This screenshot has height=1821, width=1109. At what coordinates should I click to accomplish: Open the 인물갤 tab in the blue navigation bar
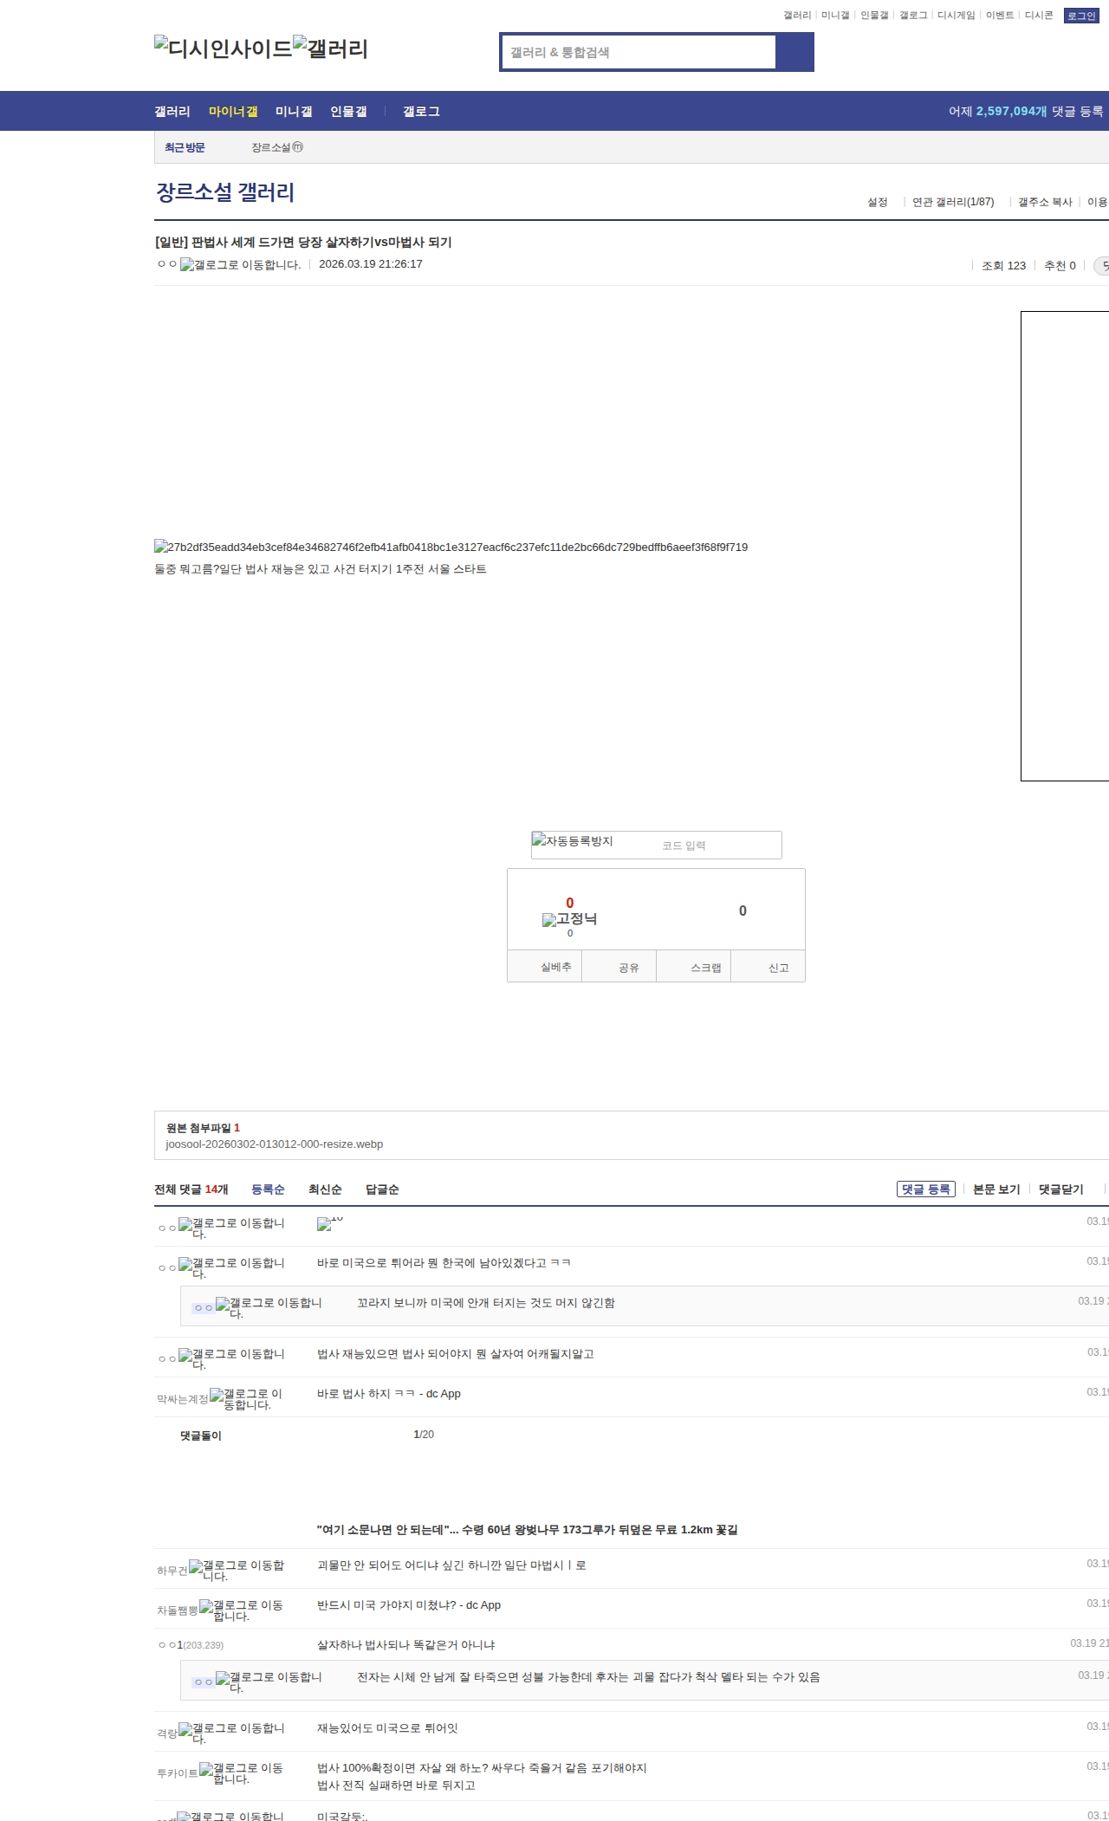[x=348, y=112]
